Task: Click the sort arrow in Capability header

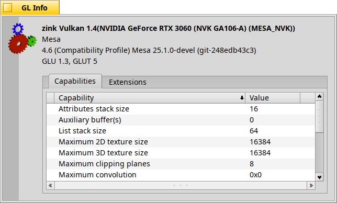Action: (x=242, y=98)
